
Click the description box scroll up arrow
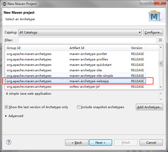coord(161,93)
